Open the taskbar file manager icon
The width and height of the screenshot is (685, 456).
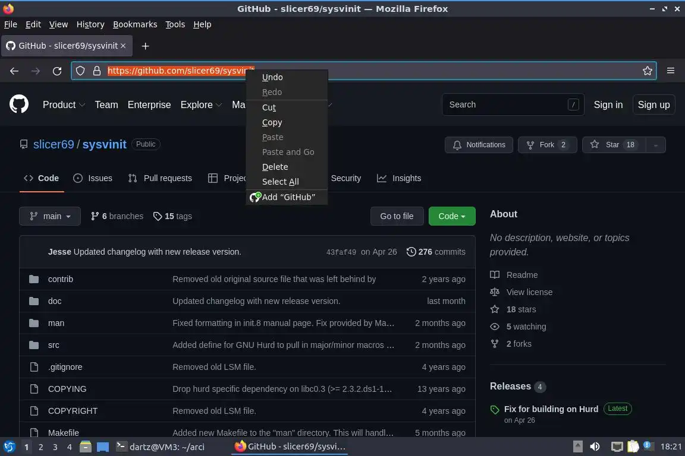[x=86, y=447]
